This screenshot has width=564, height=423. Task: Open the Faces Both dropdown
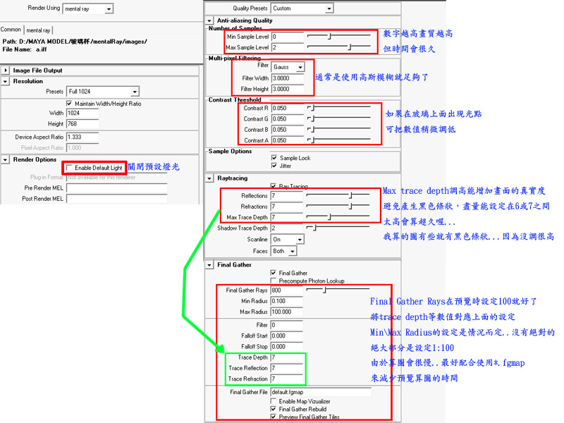tap(283, 251)
